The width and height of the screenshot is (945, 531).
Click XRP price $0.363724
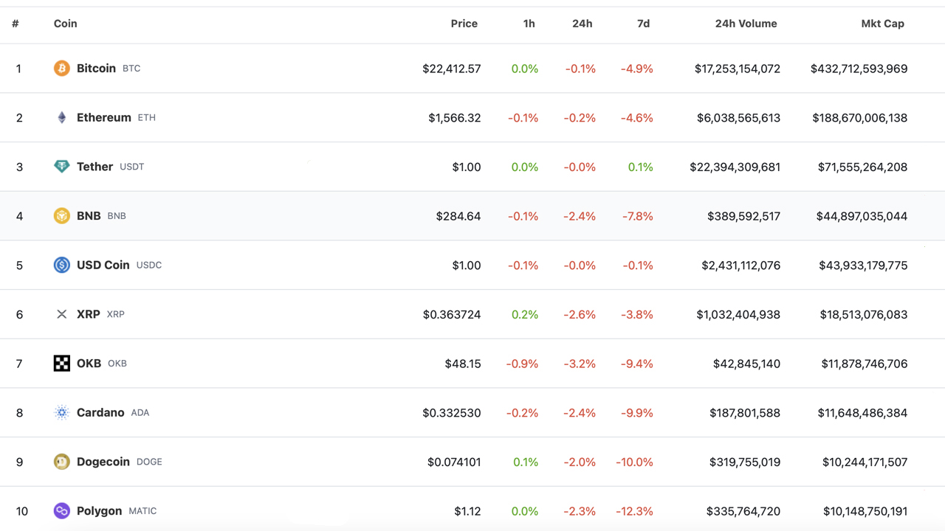452,315
